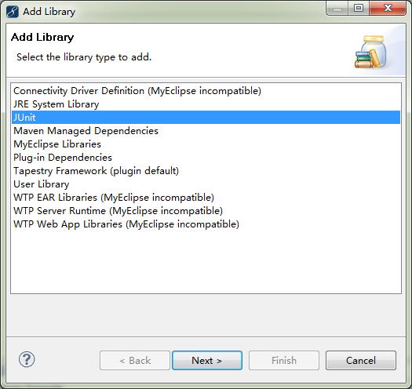Click the help question mark icon
The width and height of the screenshot is (412, 389).
27,359
